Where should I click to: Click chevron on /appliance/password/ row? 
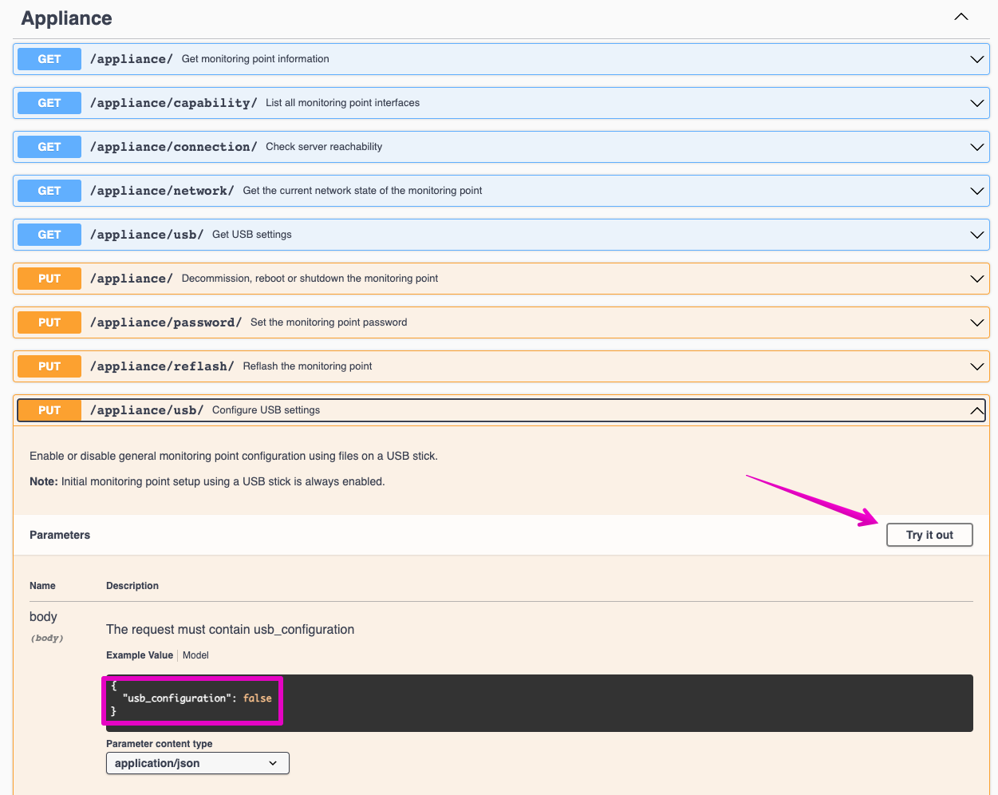coord(976,322)
